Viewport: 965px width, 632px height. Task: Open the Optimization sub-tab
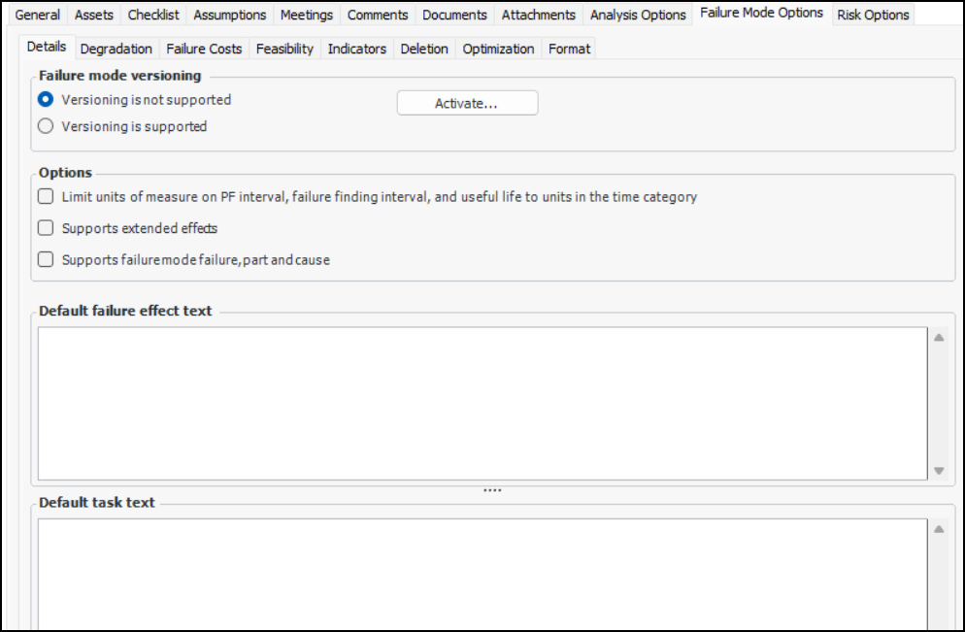click(498, 49)
